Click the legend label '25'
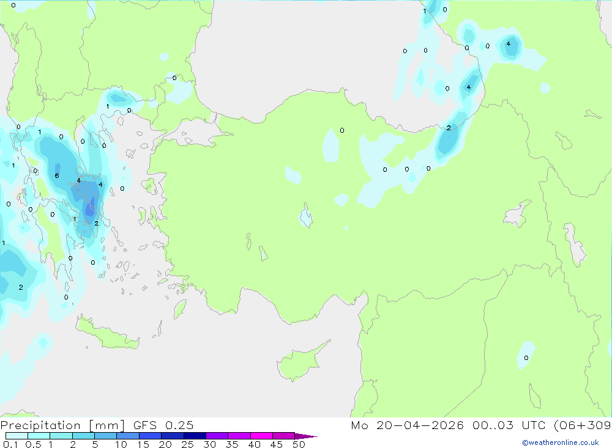Screen dimensions: 612x448 tap(188, 444)
